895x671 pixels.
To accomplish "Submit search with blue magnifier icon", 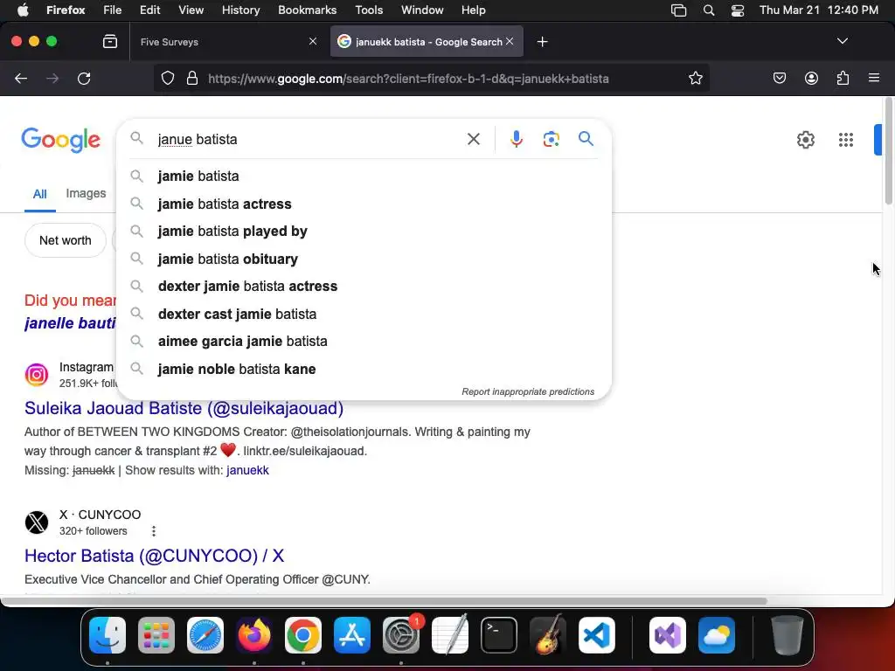I will pos(586,139).
